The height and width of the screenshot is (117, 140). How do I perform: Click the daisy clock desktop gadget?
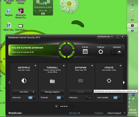tap(69, 6)
